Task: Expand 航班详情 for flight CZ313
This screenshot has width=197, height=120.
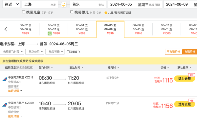Action: pyautogui.click(x=15, y=91)
